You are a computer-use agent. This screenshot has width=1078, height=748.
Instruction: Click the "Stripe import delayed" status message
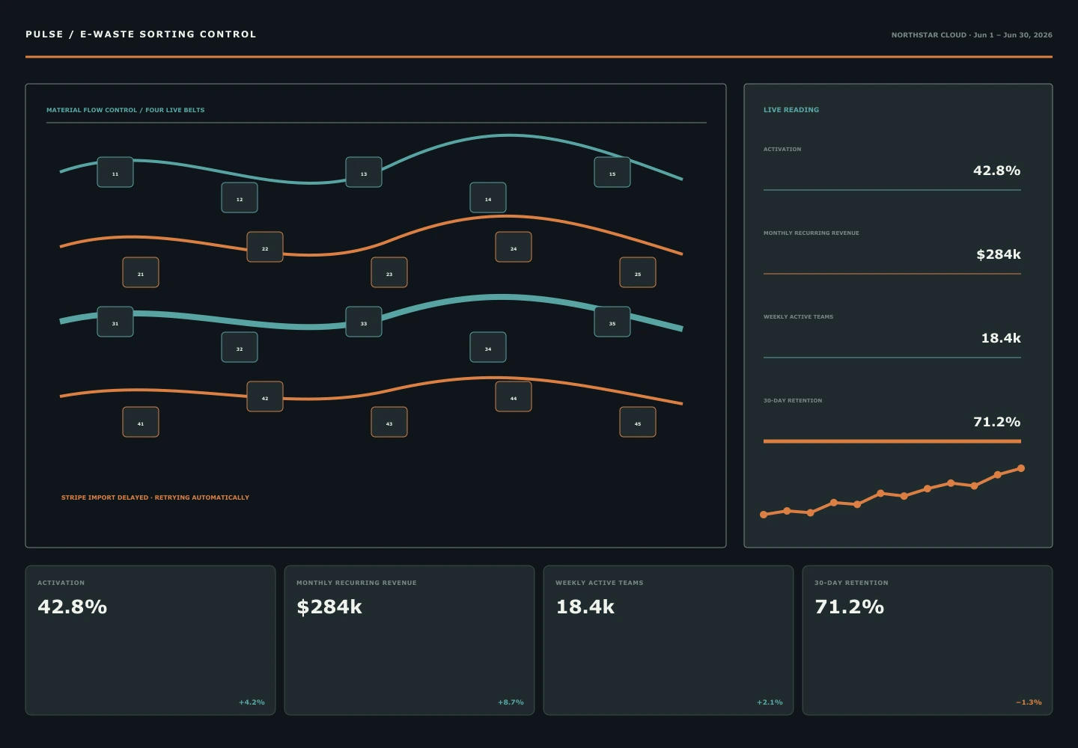[x=155, y=497]
